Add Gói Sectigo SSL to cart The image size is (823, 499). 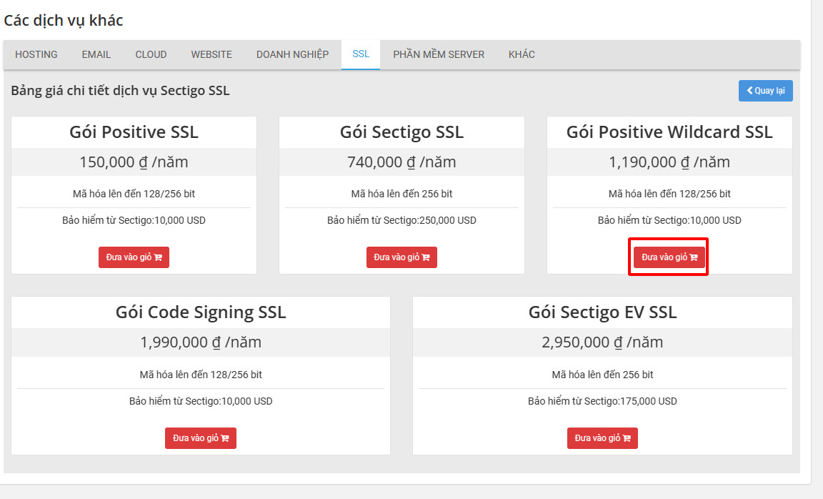401,257
